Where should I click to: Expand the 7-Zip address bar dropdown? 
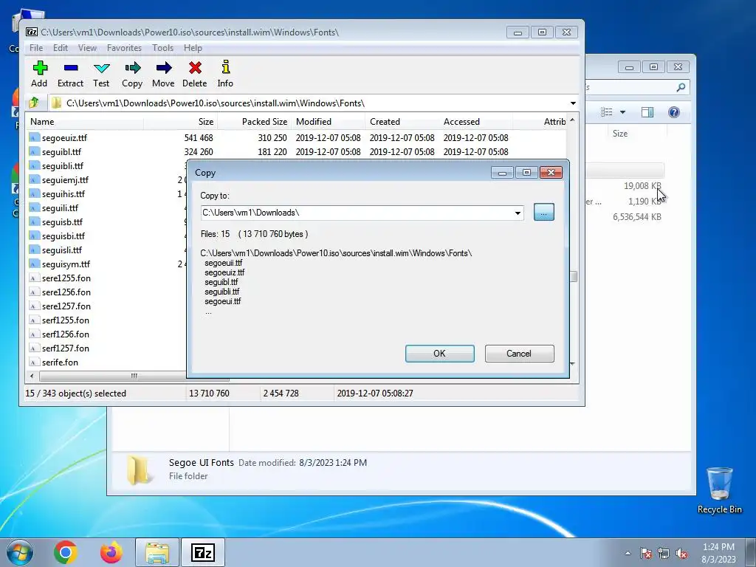573,103
